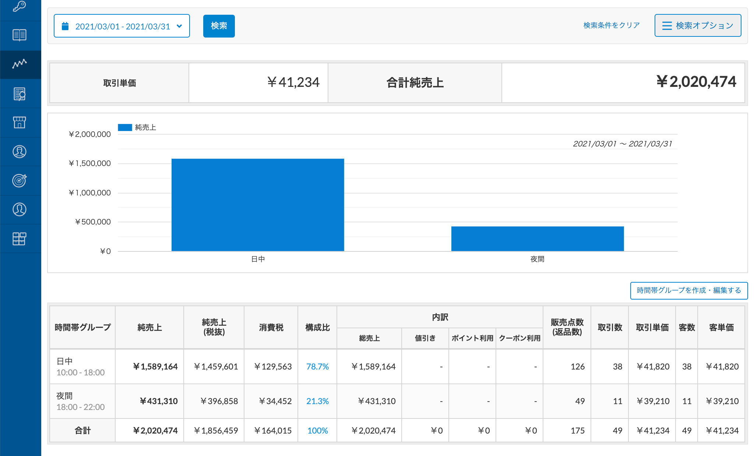The image size is (754, 456).
Task: Open the key icon in sidebar
Action: click(x=20, y=6)
